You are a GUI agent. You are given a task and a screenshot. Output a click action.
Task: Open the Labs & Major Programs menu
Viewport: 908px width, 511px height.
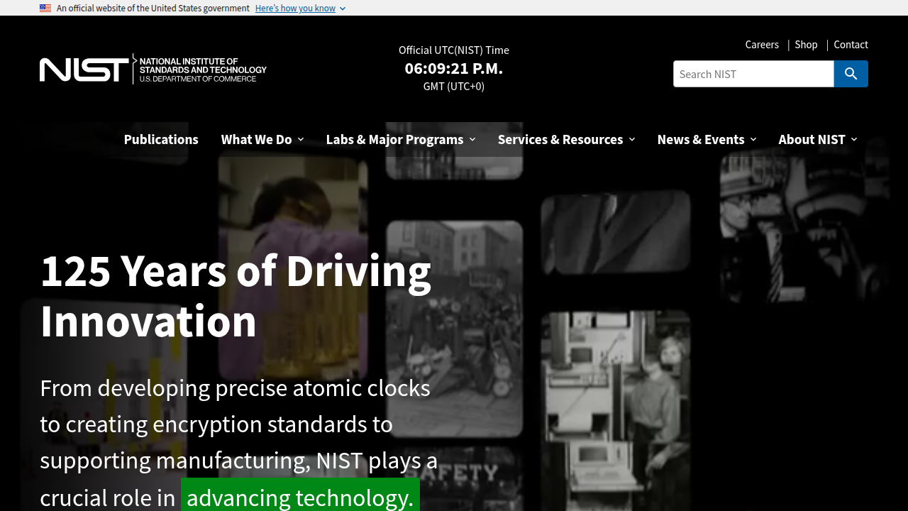pos(401,139)
